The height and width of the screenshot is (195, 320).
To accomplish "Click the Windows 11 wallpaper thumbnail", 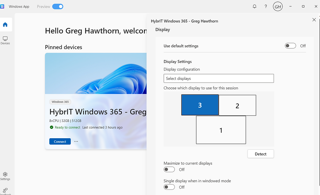I will 96,73.
